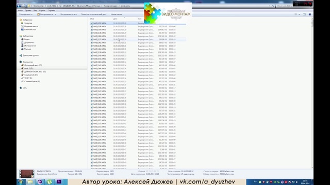Click Компьютер in the address breadcrumb

[x=39, y=6]
